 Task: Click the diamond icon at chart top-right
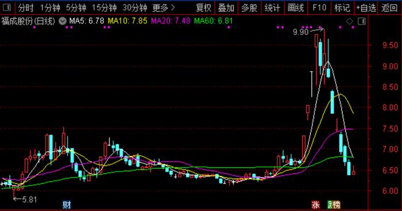pyautogui.click(x=349, y=22)
